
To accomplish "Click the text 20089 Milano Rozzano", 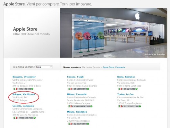I will pos(78,121).
